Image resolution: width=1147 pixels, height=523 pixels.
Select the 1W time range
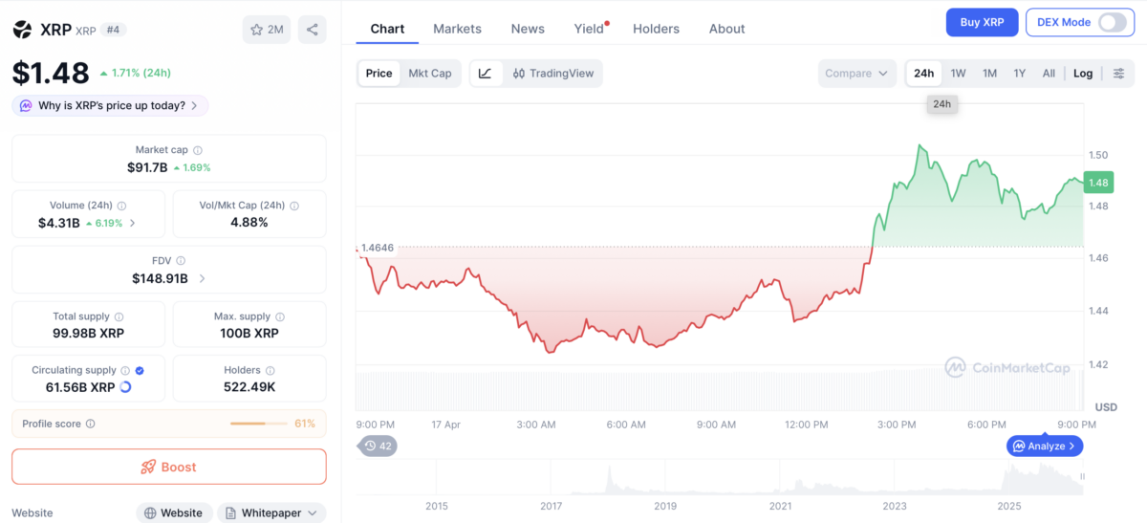click(958, 74)
